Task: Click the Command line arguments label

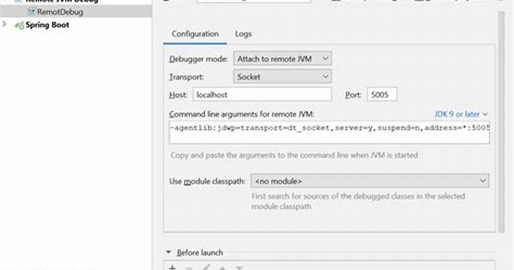Action: (242, 114)
